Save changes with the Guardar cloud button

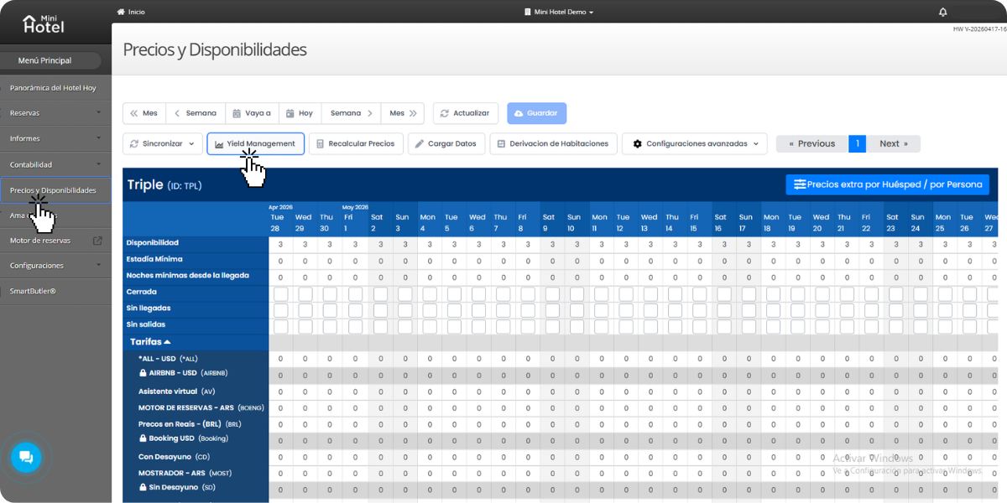pos(536,113)
